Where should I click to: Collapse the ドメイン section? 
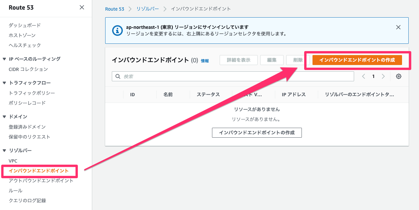tap(4, 116)
